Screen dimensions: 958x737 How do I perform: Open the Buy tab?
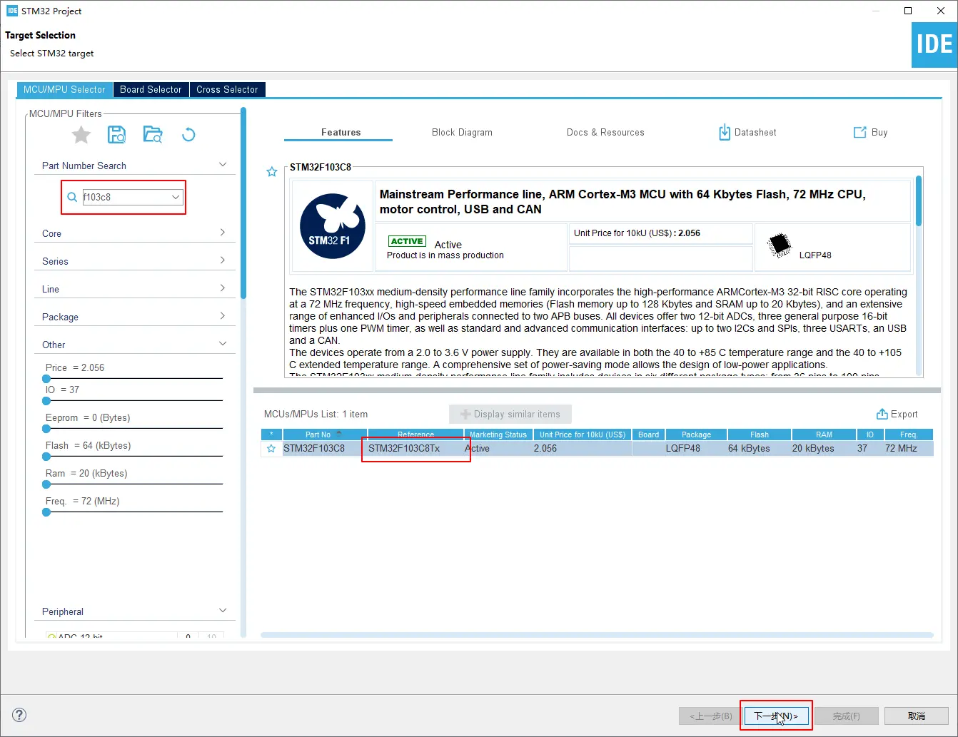point(870,132)
